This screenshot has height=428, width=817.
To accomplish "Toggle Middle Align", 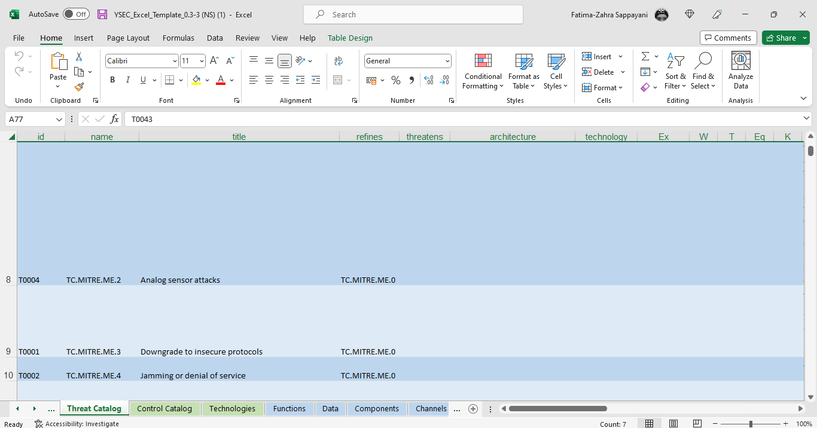I will tap(269, 60).
